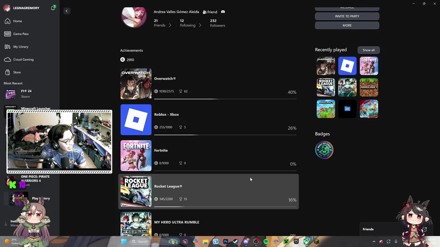Image resolution: width=440 pixels, height=247 pixels.
Task: Open Roblox tile in Recently played
Action: 347,66
